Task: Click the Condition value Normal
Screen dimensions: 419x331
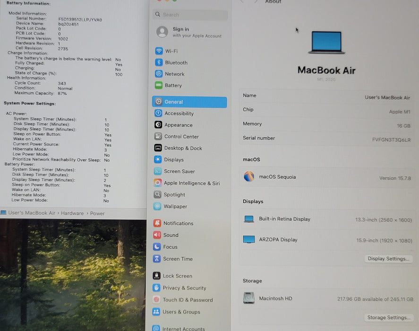Action: click(x=65, y=88)
